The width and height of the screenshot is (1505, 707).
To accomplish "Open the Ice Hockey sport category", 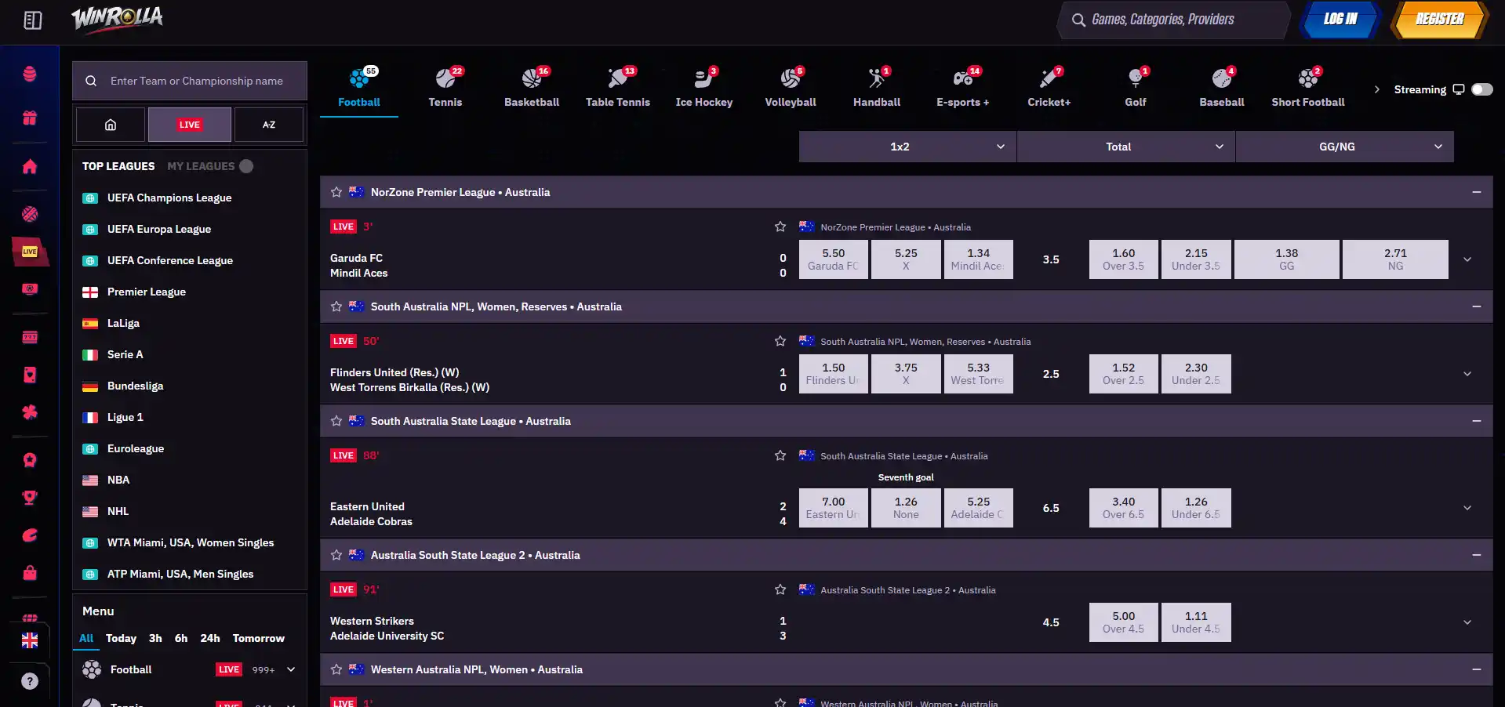I will [703, 86].
